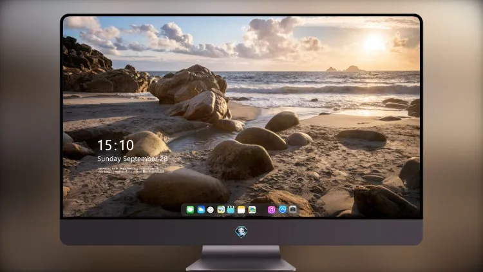Open the green Messages app in dock
Viewport: 483px width, 272px height.
[190, 209]
